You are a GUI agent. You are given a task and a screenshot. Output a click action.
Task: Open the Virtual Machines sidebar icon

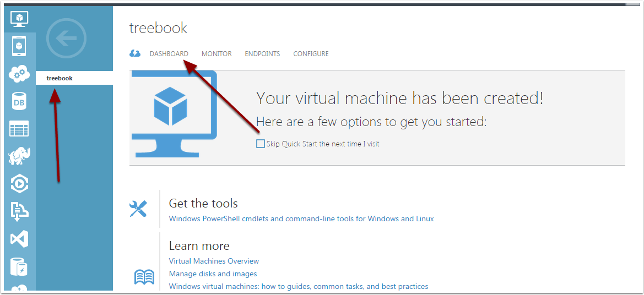tap(19, 19)
